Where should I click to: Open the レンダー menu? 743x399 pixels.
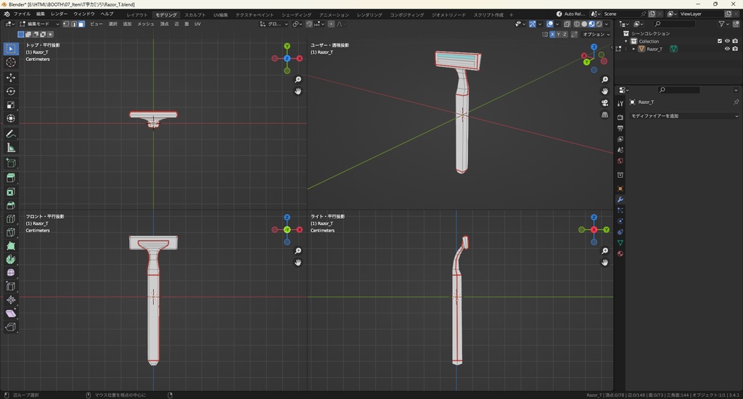pos(59,14)
